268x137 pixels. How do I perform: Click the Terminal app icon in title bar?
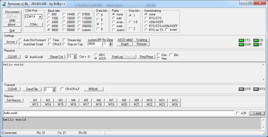tap(4, 4)
